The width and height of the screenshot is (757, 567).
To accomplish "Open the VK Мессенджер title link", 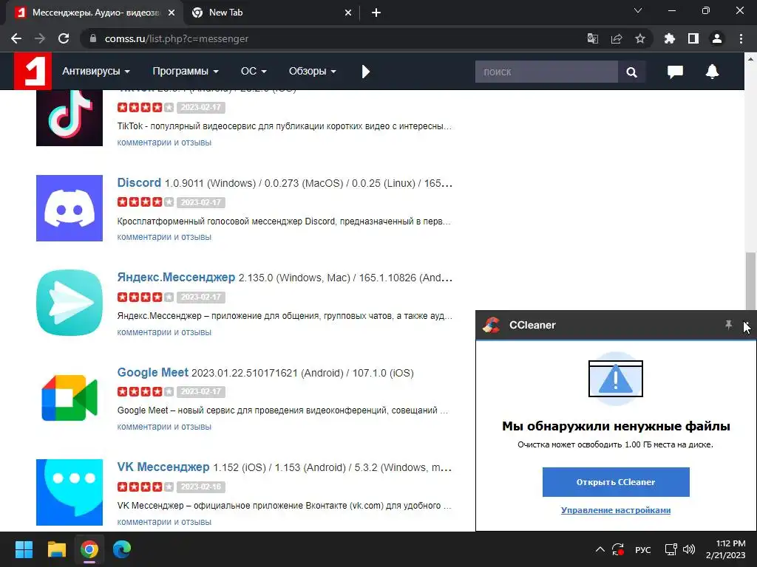I will point(163,467).
